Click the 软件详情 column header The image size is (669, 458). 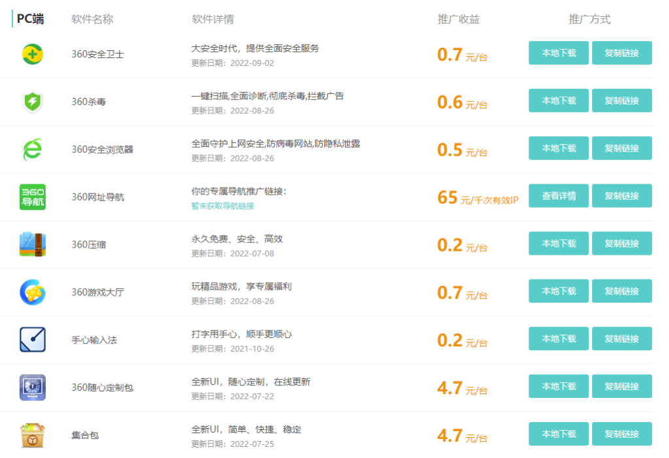point(212,19)
